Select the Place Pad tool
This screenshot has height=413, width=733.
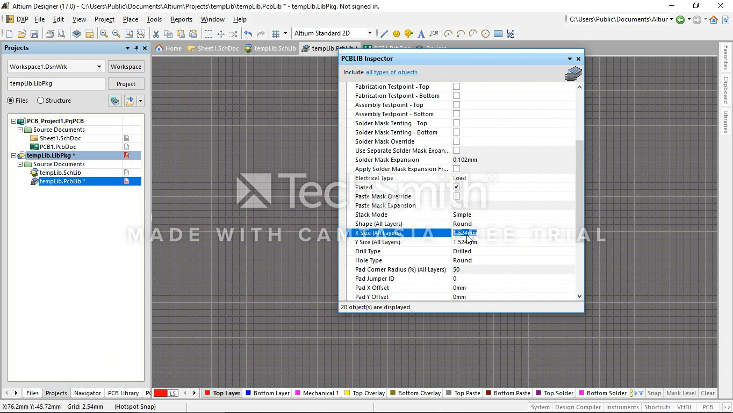(397, 34)
